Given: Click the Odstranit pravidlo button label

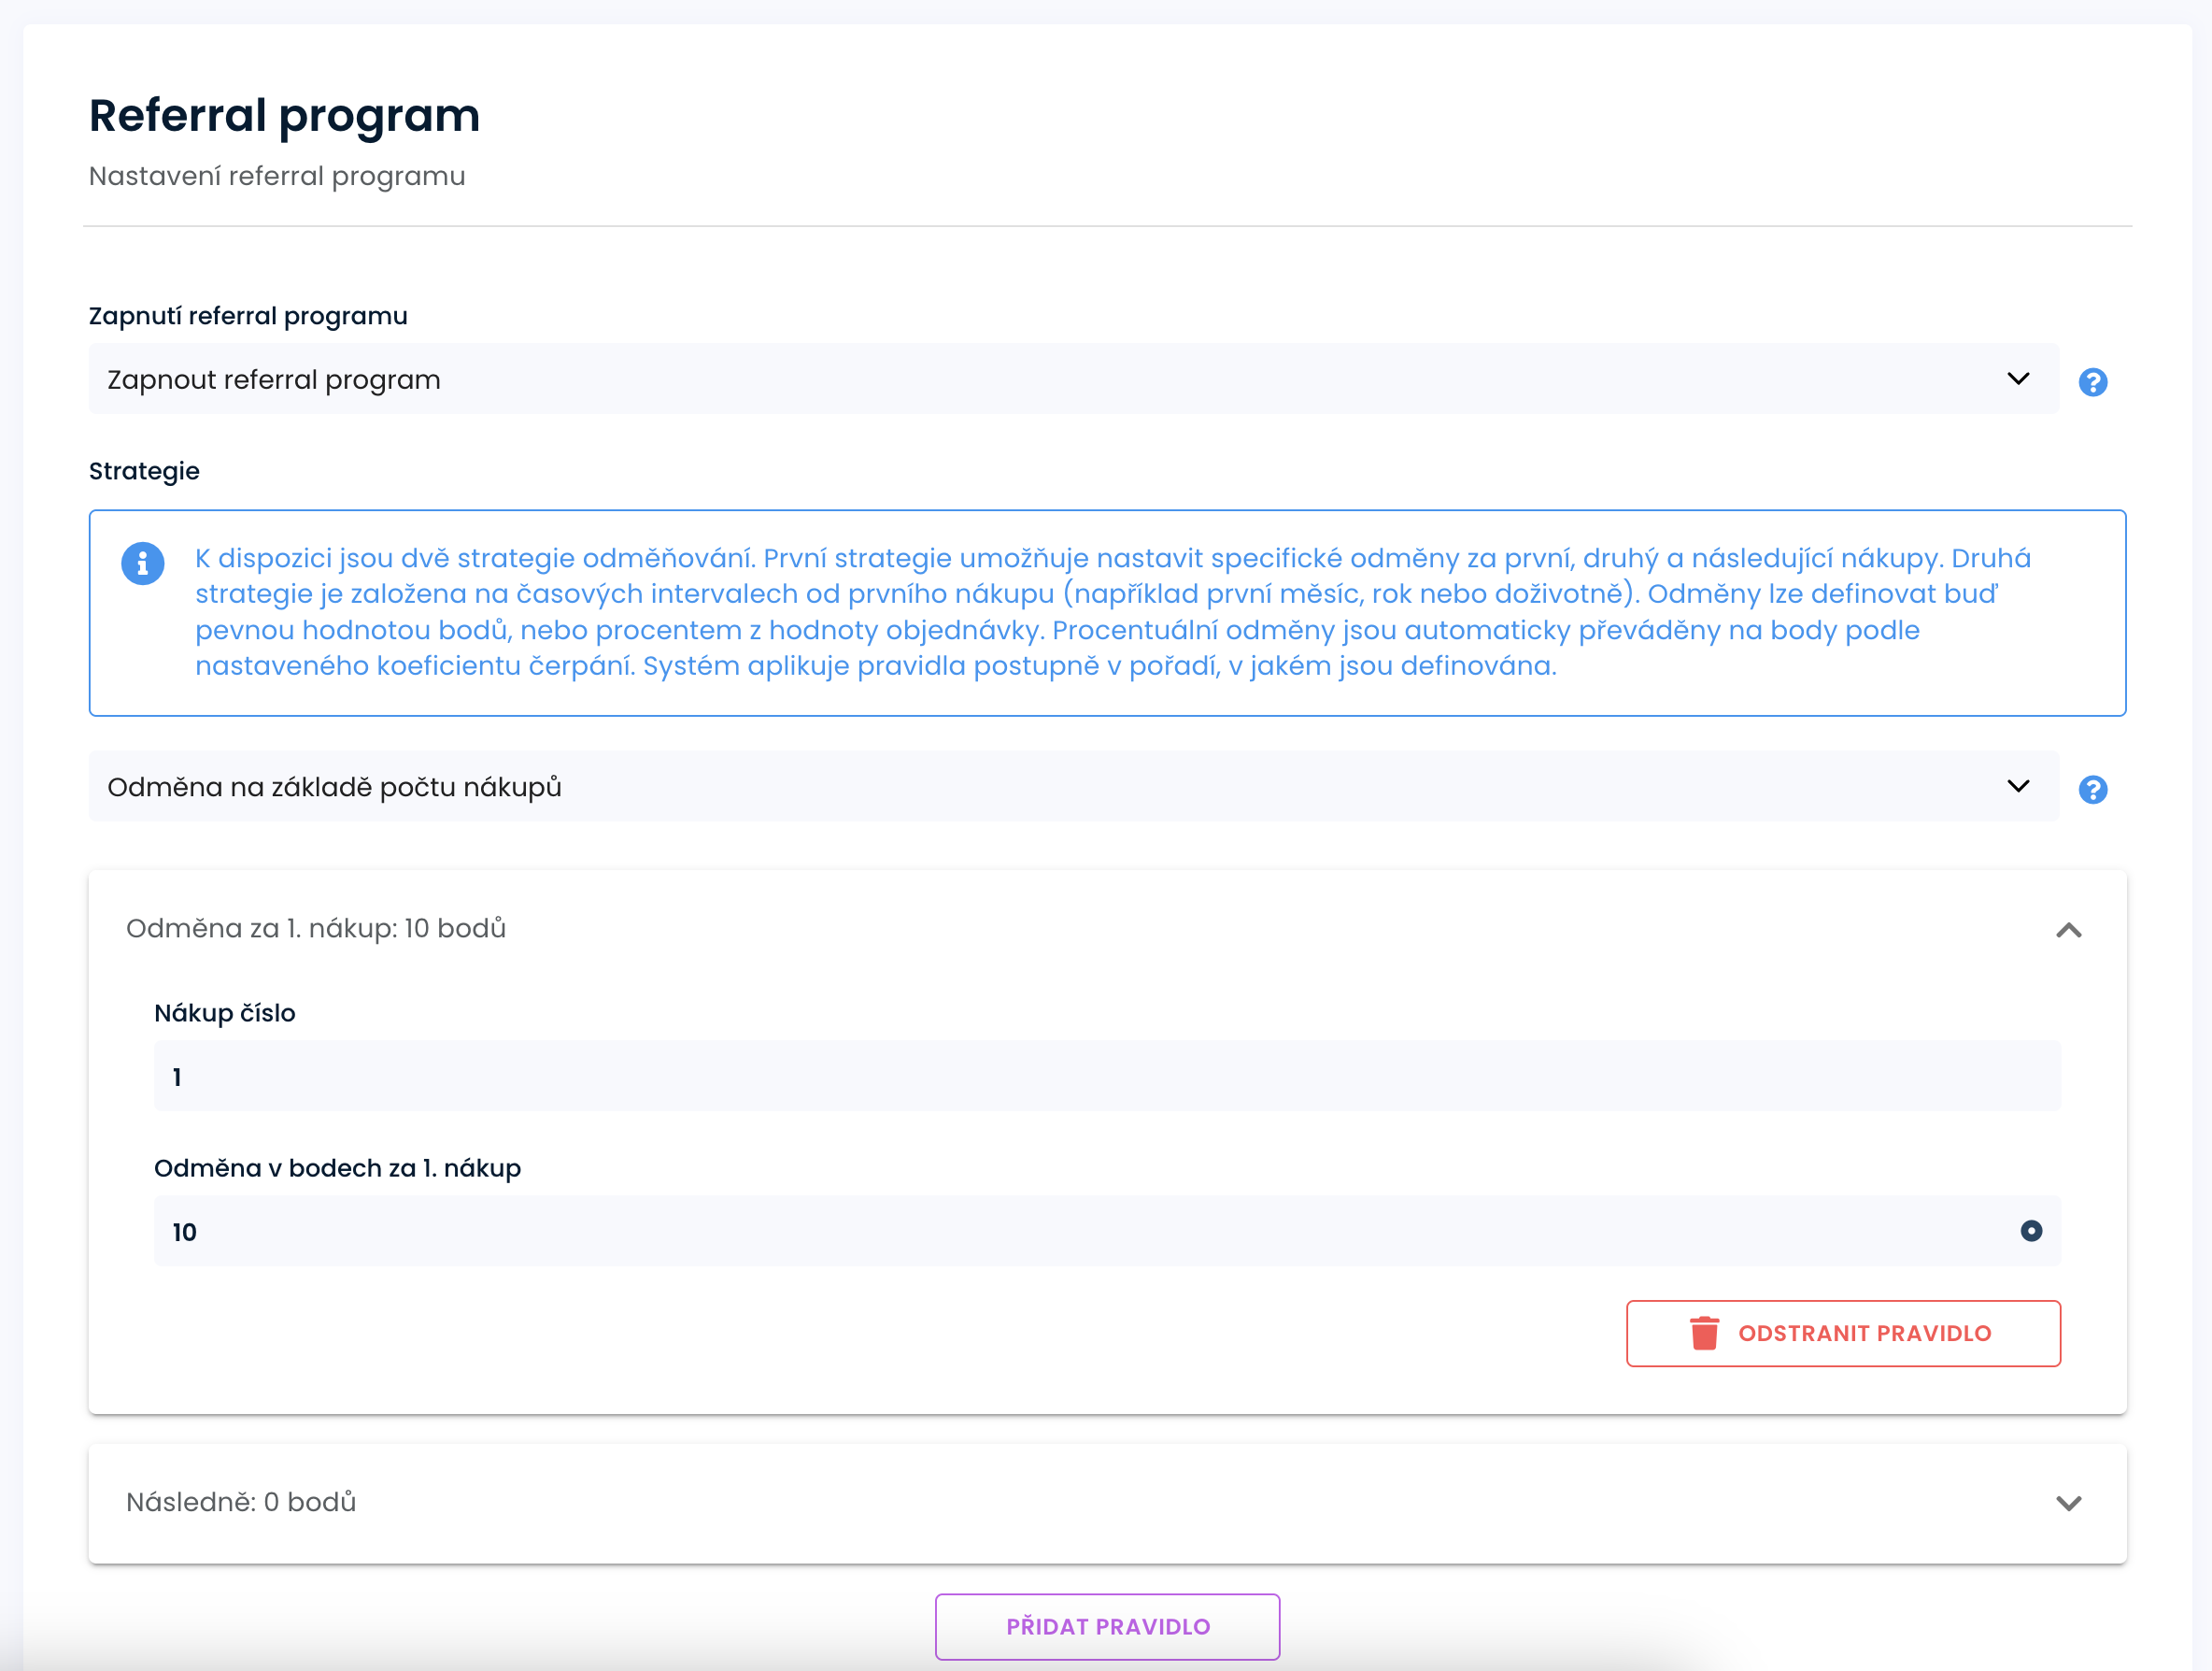Looking at the screenshot, I should [x=1864, y=1333].
